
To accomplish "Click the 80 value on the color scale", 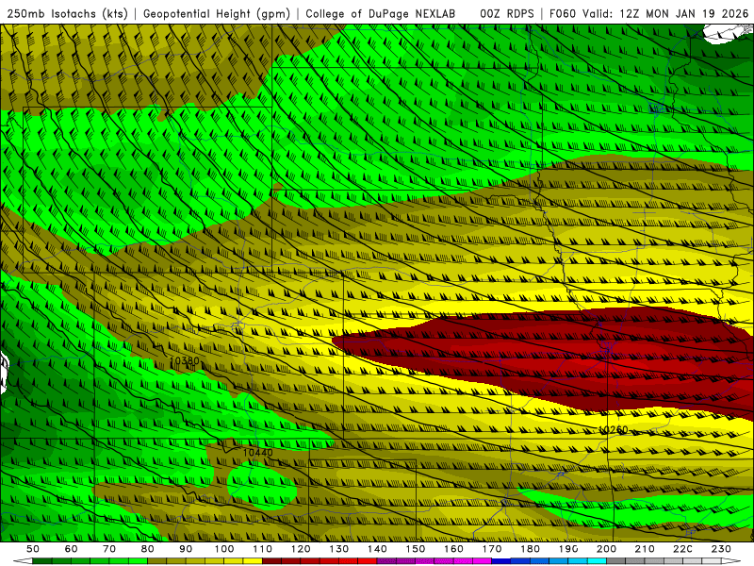I will coord(148,549).
